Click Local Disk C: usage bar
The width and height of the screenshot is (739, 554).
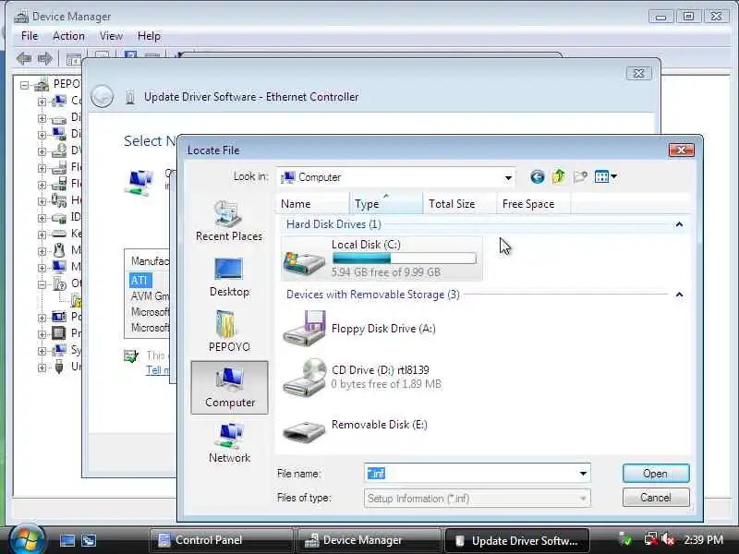pyautogui.click(x=404, y=259)
